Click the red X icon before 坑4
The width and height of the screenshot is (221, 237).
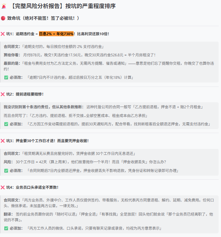tap(3, 187)
